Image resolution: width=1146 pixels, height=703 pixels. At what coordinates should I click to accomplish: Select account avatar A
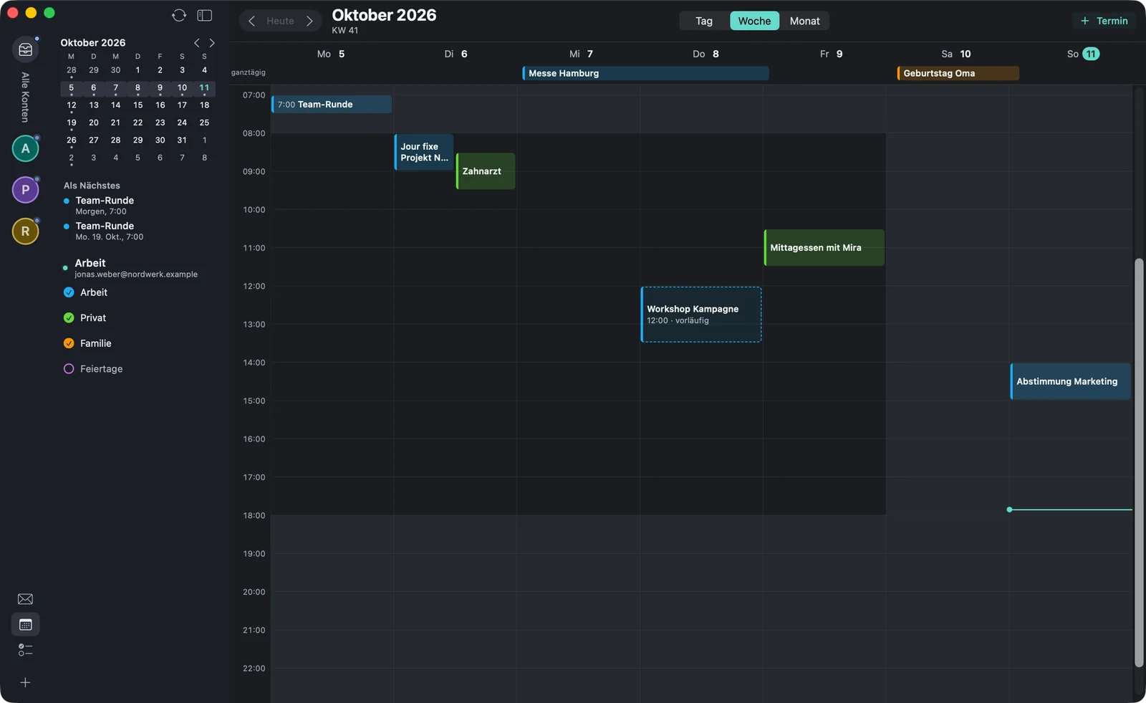[x=26, y=148]
